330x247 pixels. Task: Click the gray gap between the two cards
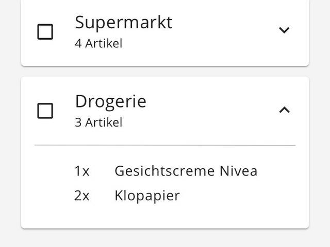165,72
